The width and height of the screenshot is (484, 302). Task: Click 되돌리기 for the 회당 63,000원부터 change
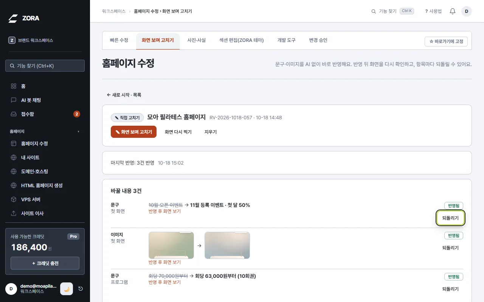click(x=450, y=289)
